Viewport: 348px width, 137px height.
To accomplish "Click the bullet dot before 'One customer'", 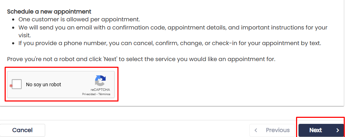I will [x=14, y=20].
